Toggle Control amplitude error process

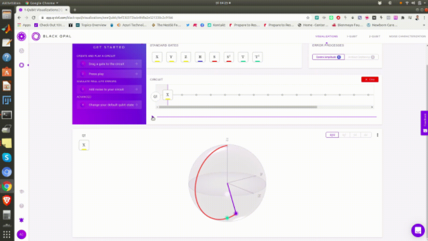(x=328, y=57)
